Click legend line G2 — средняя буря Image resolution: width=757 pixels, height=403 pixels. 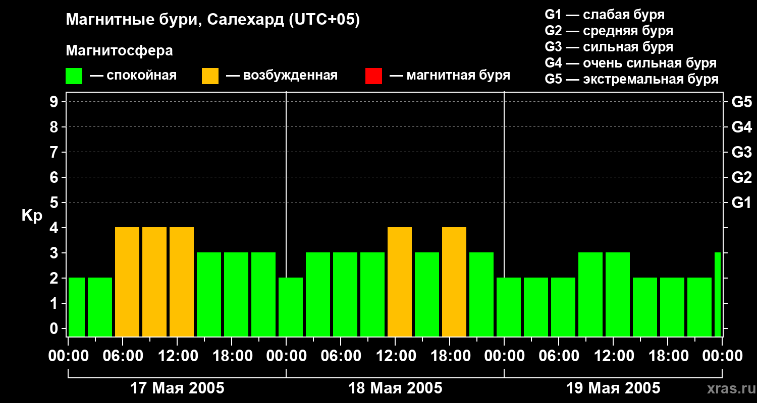click(609, 31)
